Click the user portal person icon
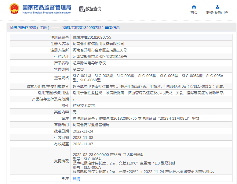 click(217, 7)
